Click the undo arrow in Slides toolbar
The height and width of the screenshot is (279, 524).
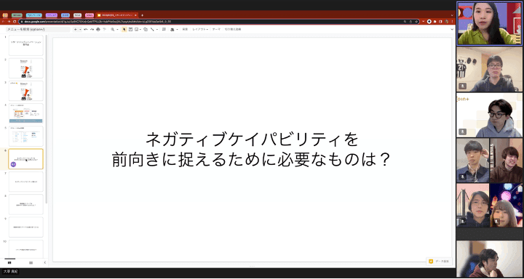point(86,29)
